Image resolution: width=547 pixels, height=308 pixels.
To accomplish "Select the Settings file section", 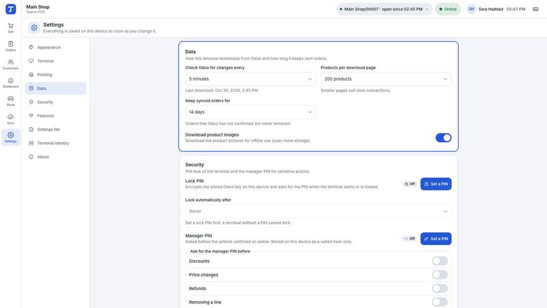I will (55, 129).
